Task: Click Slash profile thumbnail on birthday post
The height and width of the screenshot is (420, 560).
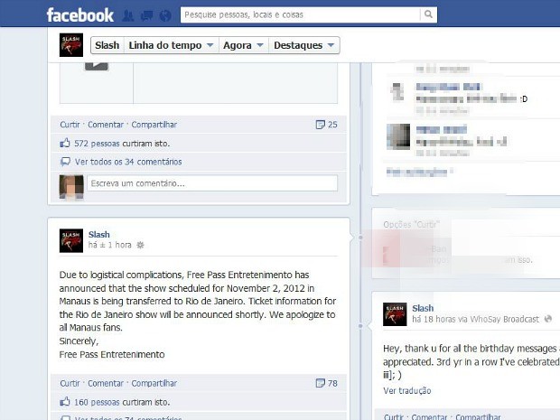Action: click(x=395, y=314)
